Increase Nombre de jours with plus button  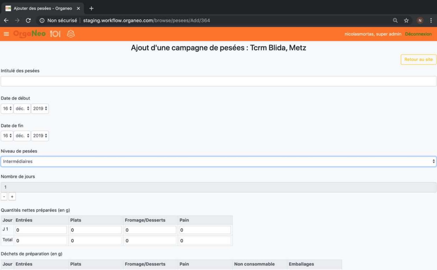click(12, 197)
